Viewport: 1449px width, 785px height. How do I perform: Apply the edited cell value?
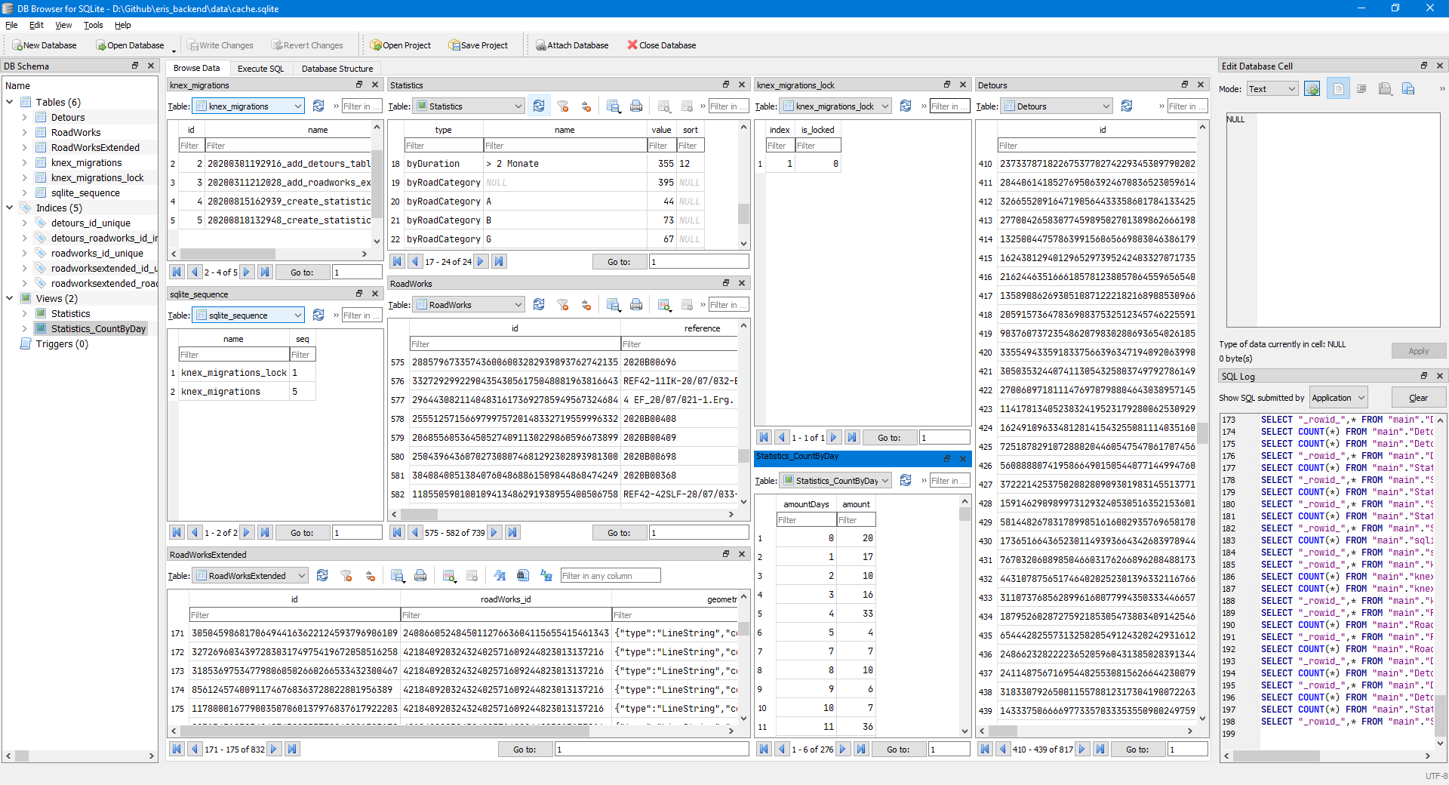(x=1418, y=350)
